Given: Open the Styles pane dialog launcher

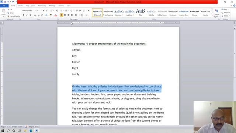Looking at the screenshot, I should pyautogui.click(x=219, y=19).
